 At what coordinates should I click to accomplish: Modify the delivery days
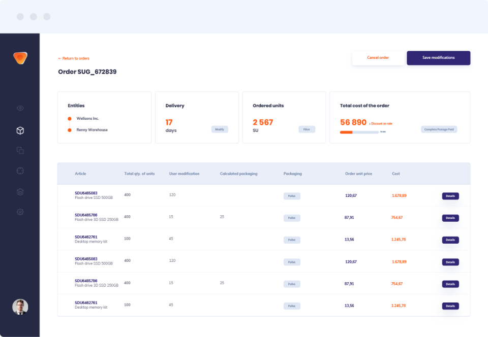pyautogui.click(x=220, y=129)
